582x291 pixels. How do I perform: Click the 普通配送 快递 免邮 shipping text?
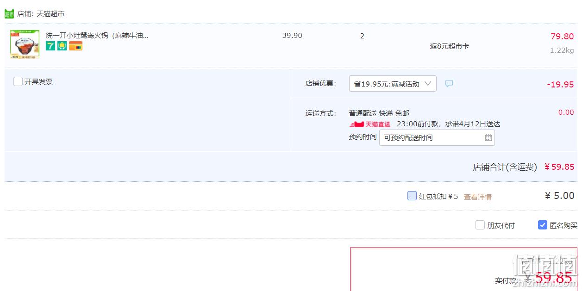pyautogui.click(x=379, y=113)
